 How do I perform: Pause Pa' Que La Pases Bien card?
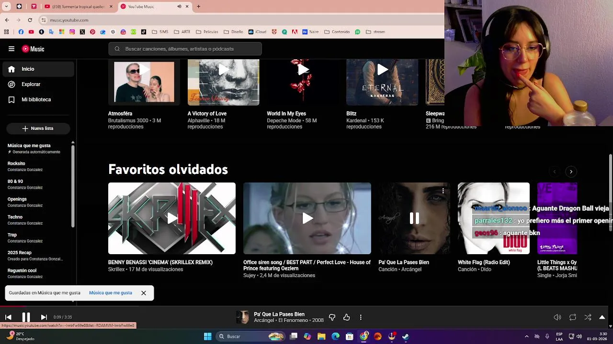tap(414, 218)
